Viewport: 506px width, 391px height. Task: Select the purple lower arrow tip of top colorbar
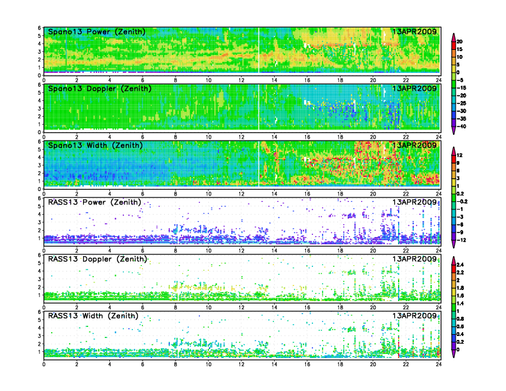click(454, 131)
